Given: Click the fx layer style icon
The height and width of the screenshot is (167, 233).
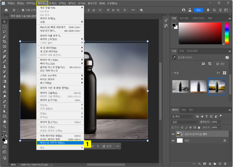Looking at the screenshot, I should click(200, 164).
